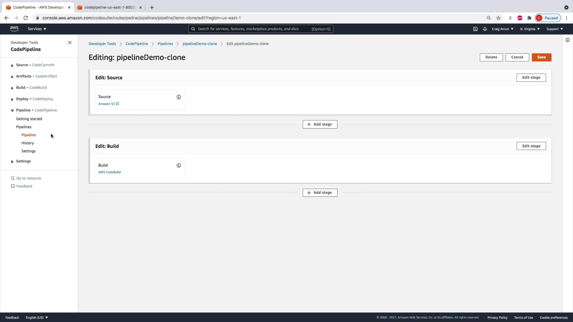The width and height of the screenshot is (573, 322).
Task: Go to Developer Tools breadcrumb
Action: click(x=102, y=44)
